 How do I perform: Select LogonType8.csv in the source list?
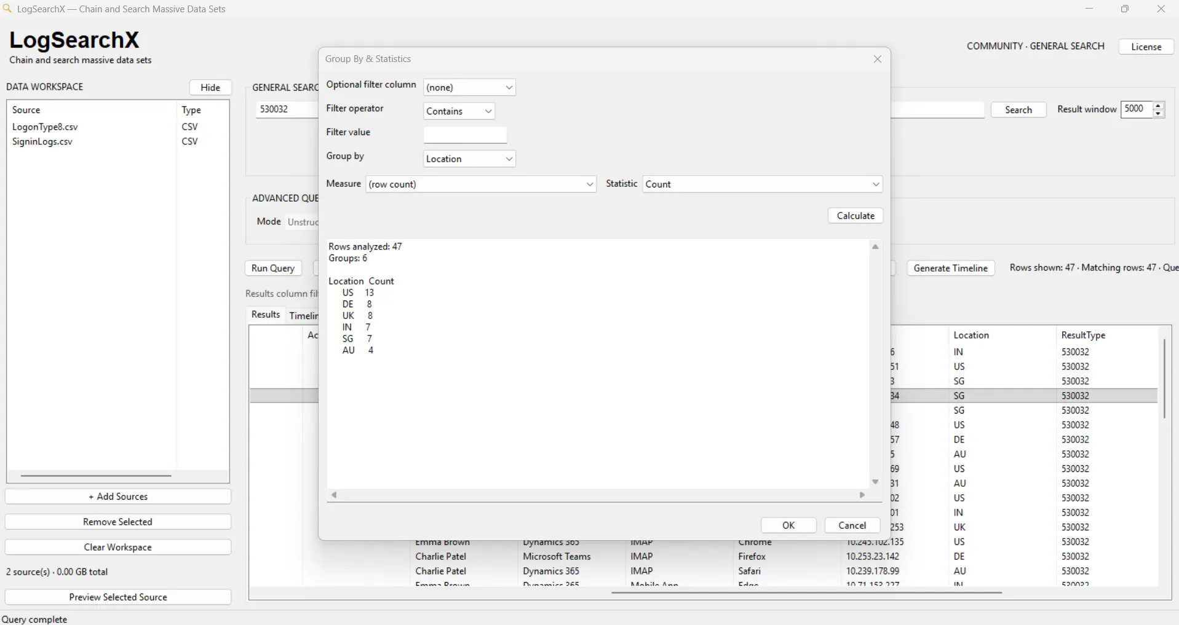coord(45,127)
